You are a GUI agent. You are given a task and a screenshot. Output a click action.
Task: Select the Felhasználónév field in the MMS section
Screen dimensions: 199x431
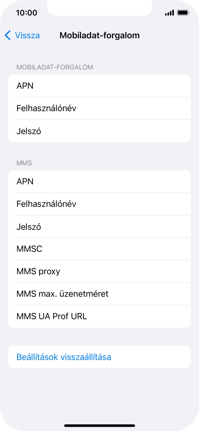tap(99, 204)
